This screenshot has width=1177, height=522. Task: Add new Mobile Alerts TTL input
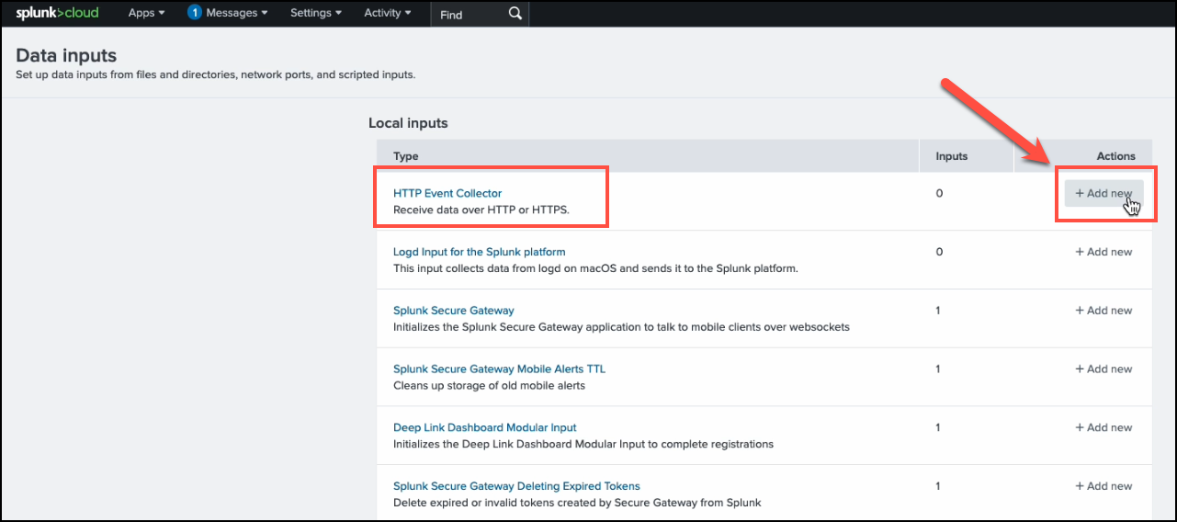[1103, 369]
